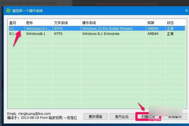Select the C:\ drive row
This screenshot has height=126, width=189.
coord(97,28)
